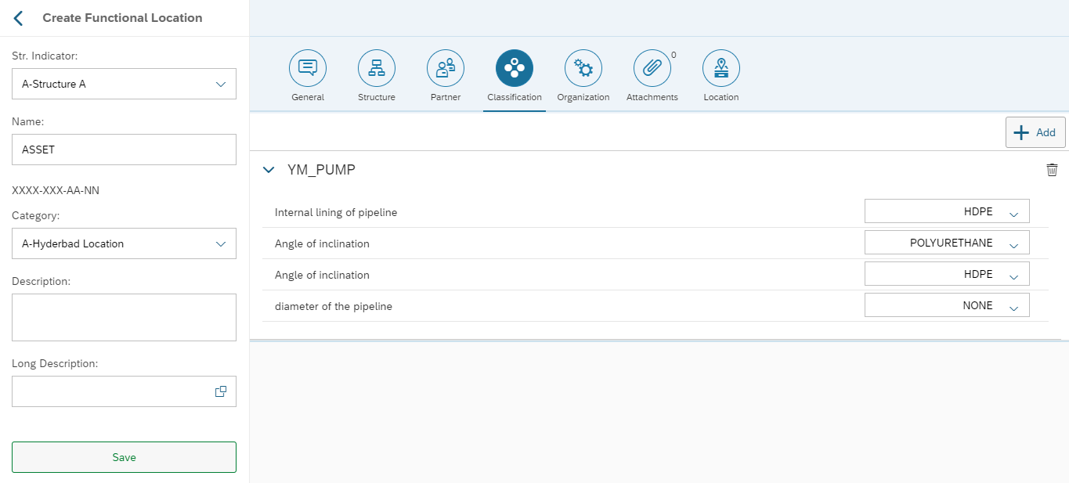Image resolution: width=1069 pixels, height=483 pixels.
Task: Click into the Description text area
Action: pyautogui.click(x=124, y=317)
